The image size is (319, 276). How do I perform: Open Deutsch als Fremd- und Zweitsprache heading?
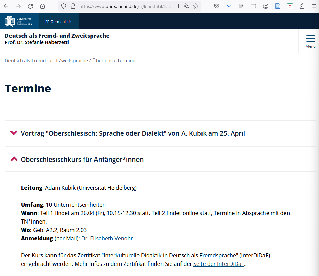[57, 36]
